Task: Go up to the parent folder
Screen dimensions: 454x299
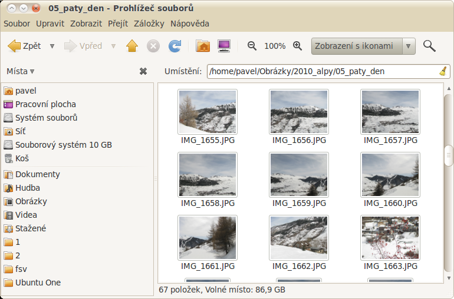Action: click(x=132, y=46)
